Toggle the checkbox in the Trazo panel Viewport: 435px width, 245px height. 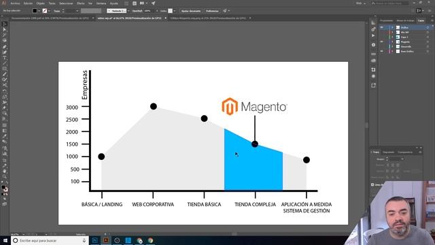pos(372,184)
